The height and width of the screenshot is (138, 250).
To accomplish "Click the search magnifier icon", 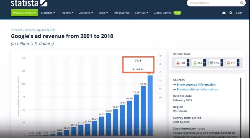I will pyautogui.click(x=242, y=3).
